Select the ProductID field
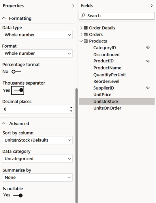Viewport: 156px width, 203px height. pyautogui.click(x=104, y=61)
